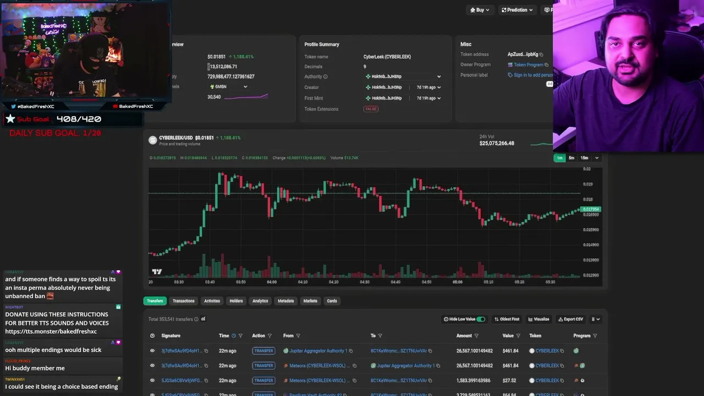Open Jupiter Aggregator Authority 1 in From column

tap(318, 351)
